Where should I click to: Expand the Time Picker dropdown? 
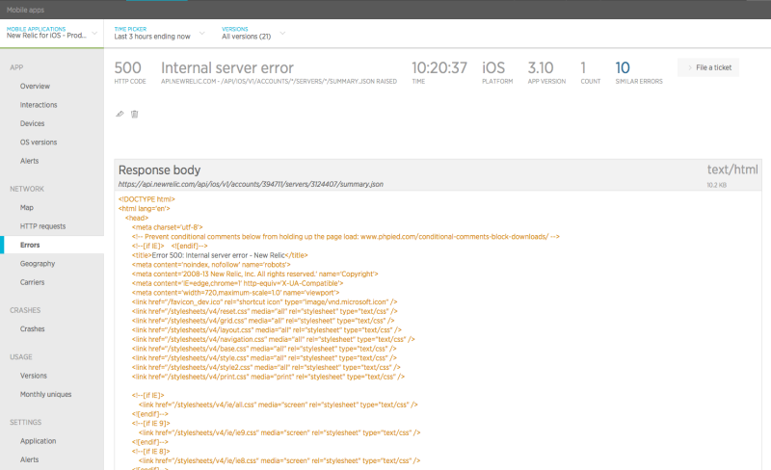[x=159, y=33]
